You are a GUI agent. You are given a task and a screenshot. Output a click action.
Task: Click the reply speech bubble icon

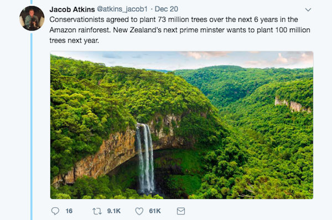[55, 211]
